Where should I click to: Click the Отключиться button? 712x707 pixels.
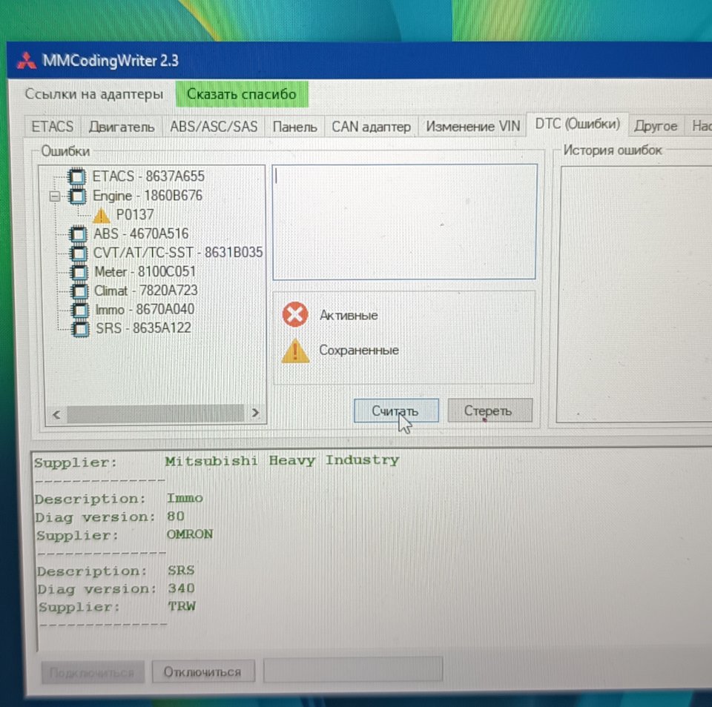pos(203,671)
